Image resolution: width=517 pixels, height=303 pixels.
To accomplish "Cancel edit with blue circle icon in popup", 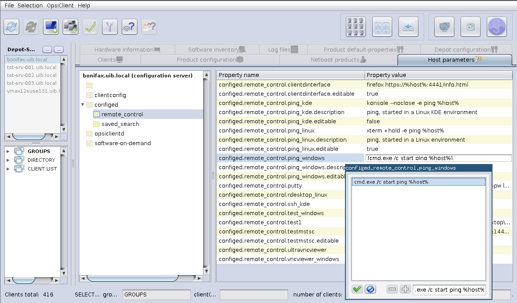I will [x=370, y=289].
